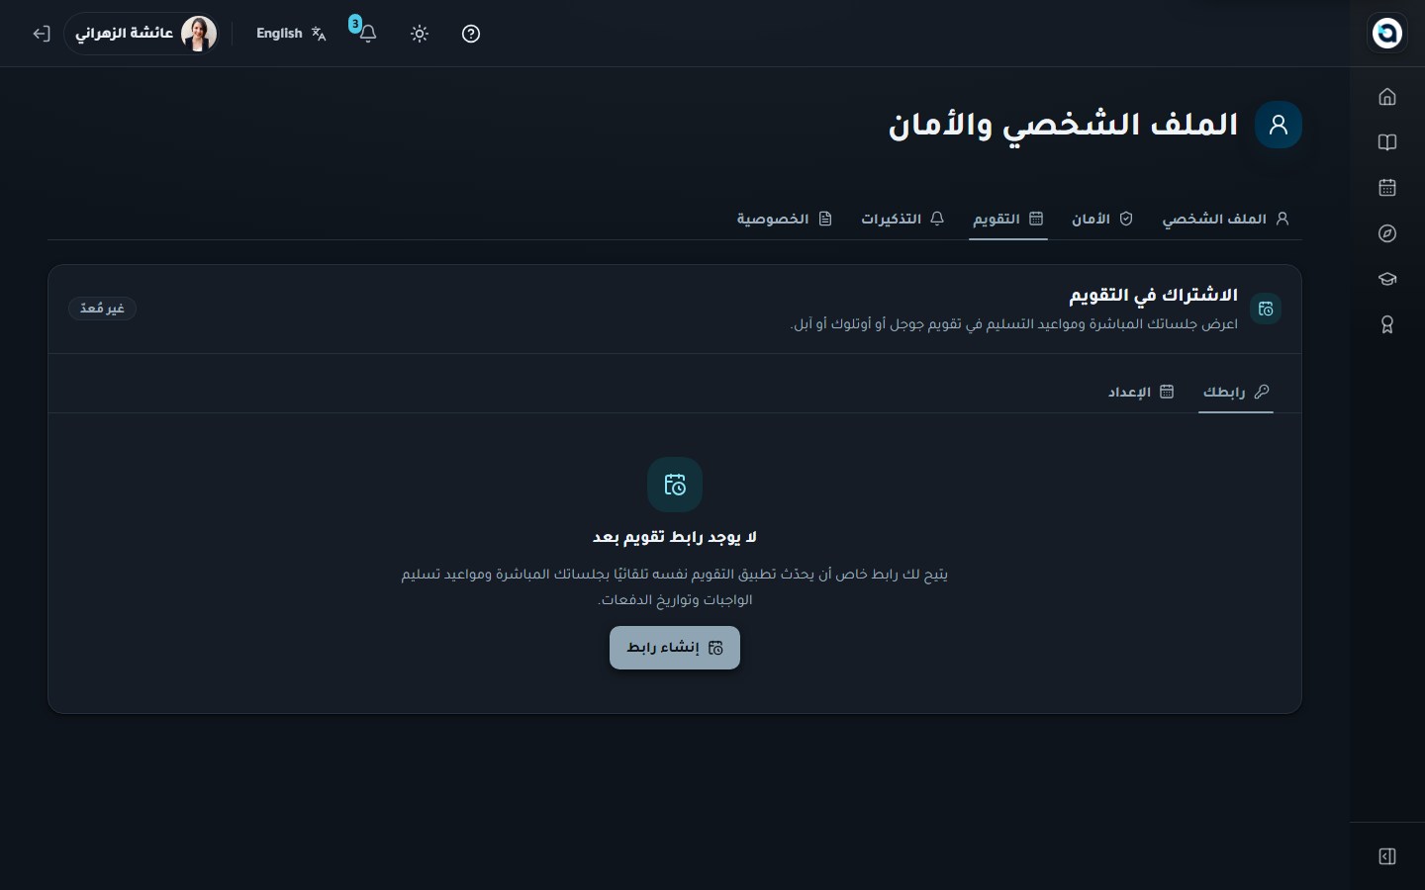Click the إنشاء رابط button
This screenshot has width=1425, height=890.
[x=675, y=648]
